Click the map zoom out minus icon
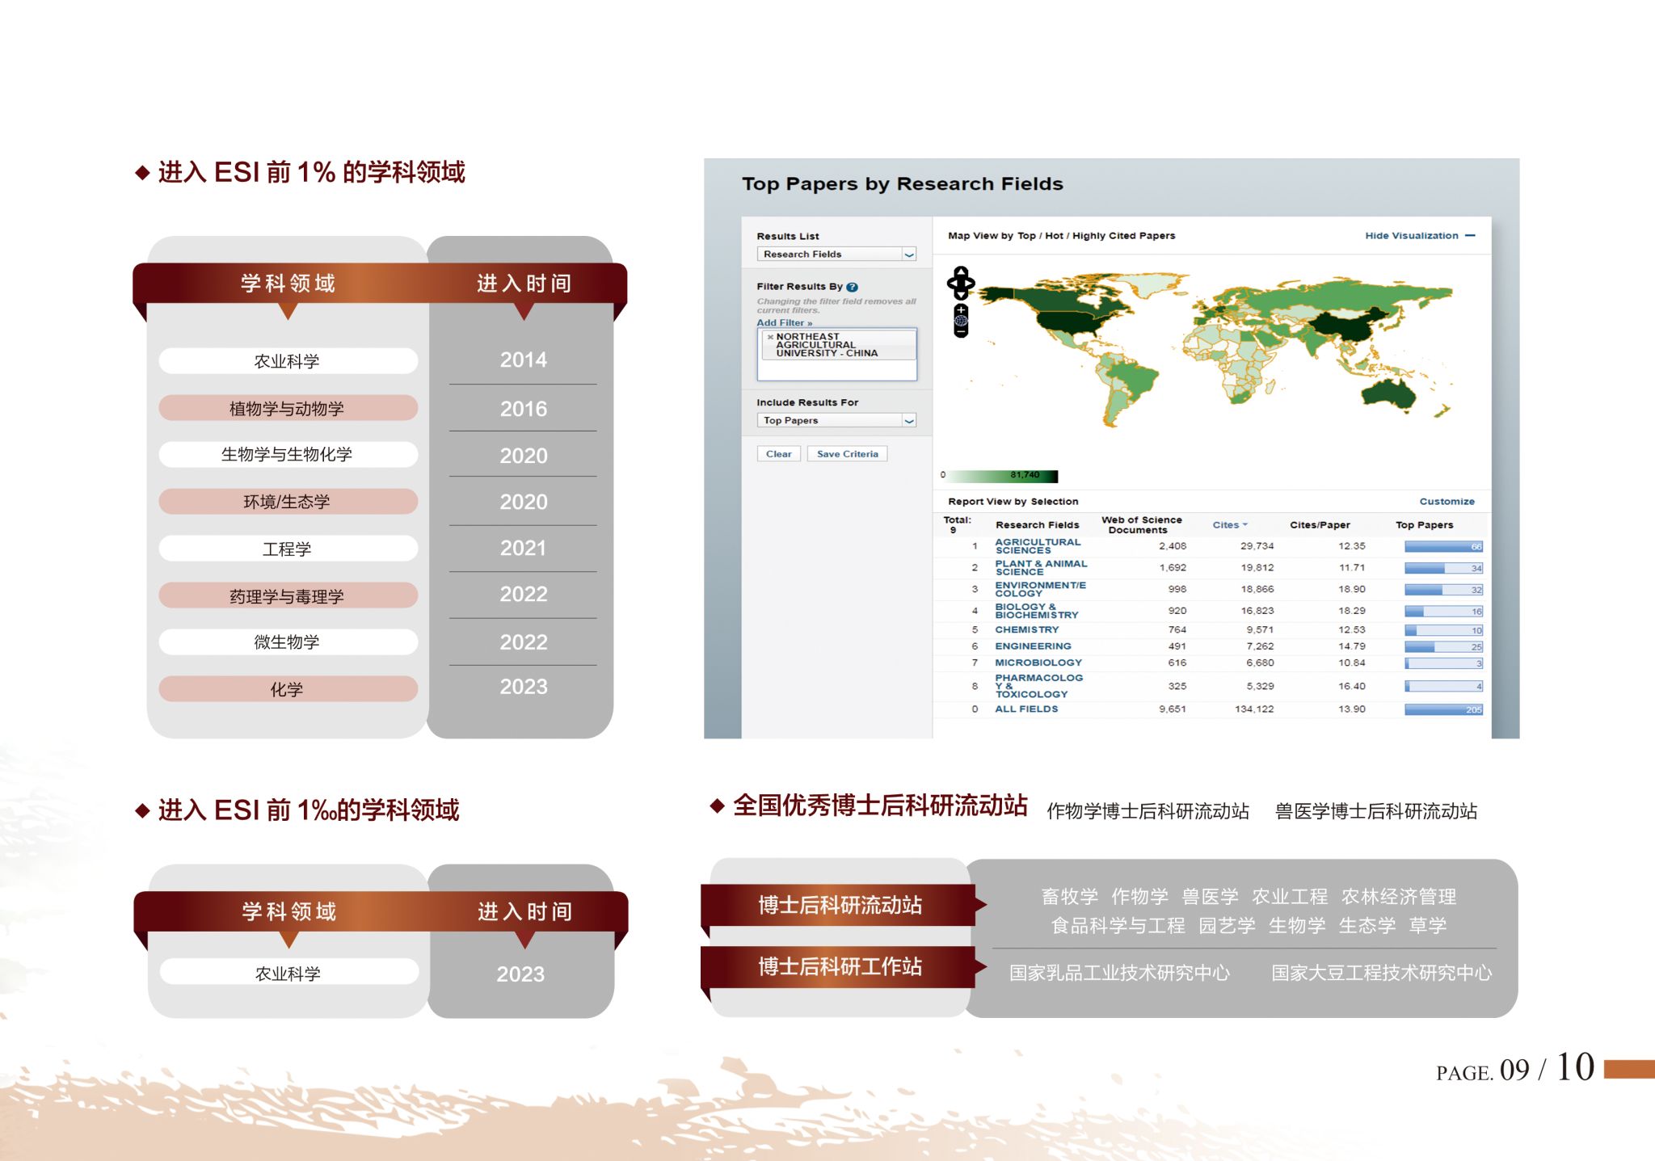The height and width of the screenshot is (1161, 1655). (x=961, y=331)
